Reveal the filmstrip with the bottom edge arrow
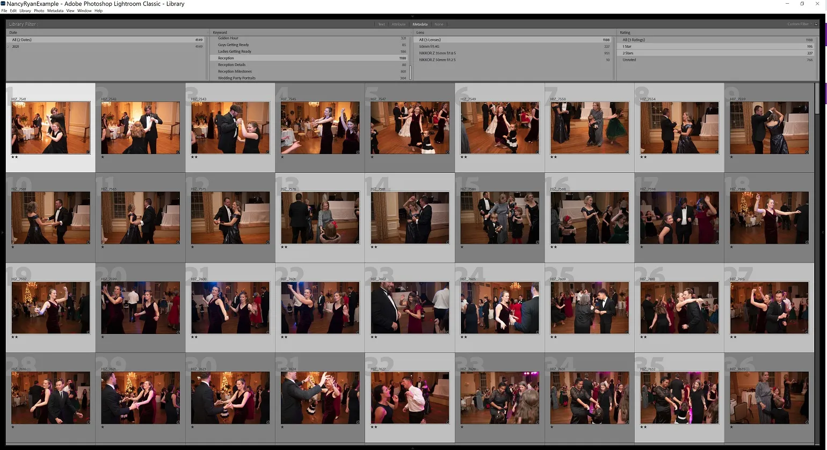Viewport: 827px width, 450px height. pos(412,447)
